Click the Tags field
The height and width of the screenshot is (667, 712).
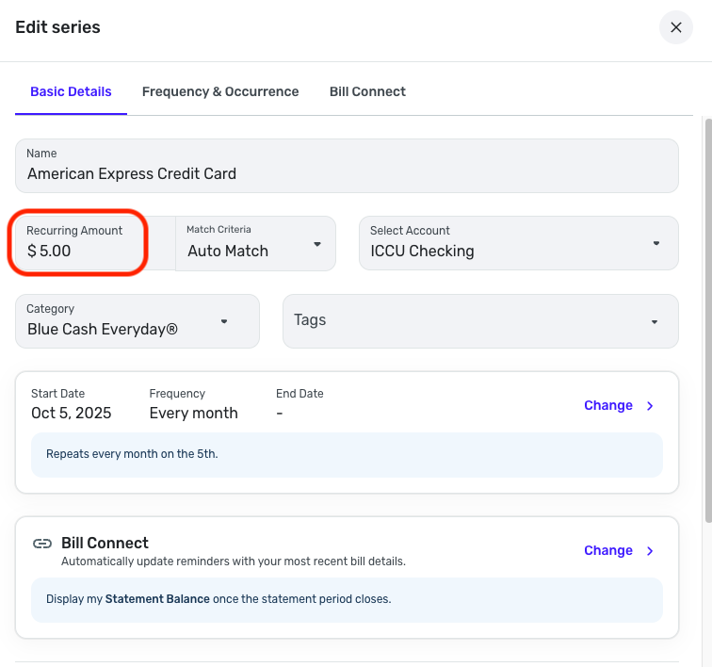461,321
